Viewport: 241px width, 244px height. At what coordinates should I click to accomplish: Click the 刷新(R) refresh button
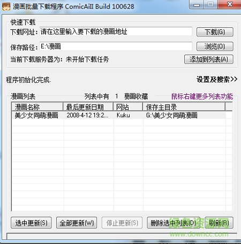(x=219, y=223)
